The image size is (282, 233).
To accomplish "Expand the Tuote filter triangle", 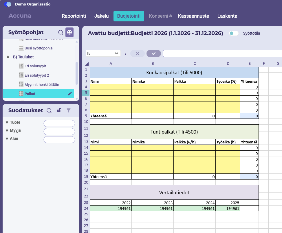I will point(7,122).
